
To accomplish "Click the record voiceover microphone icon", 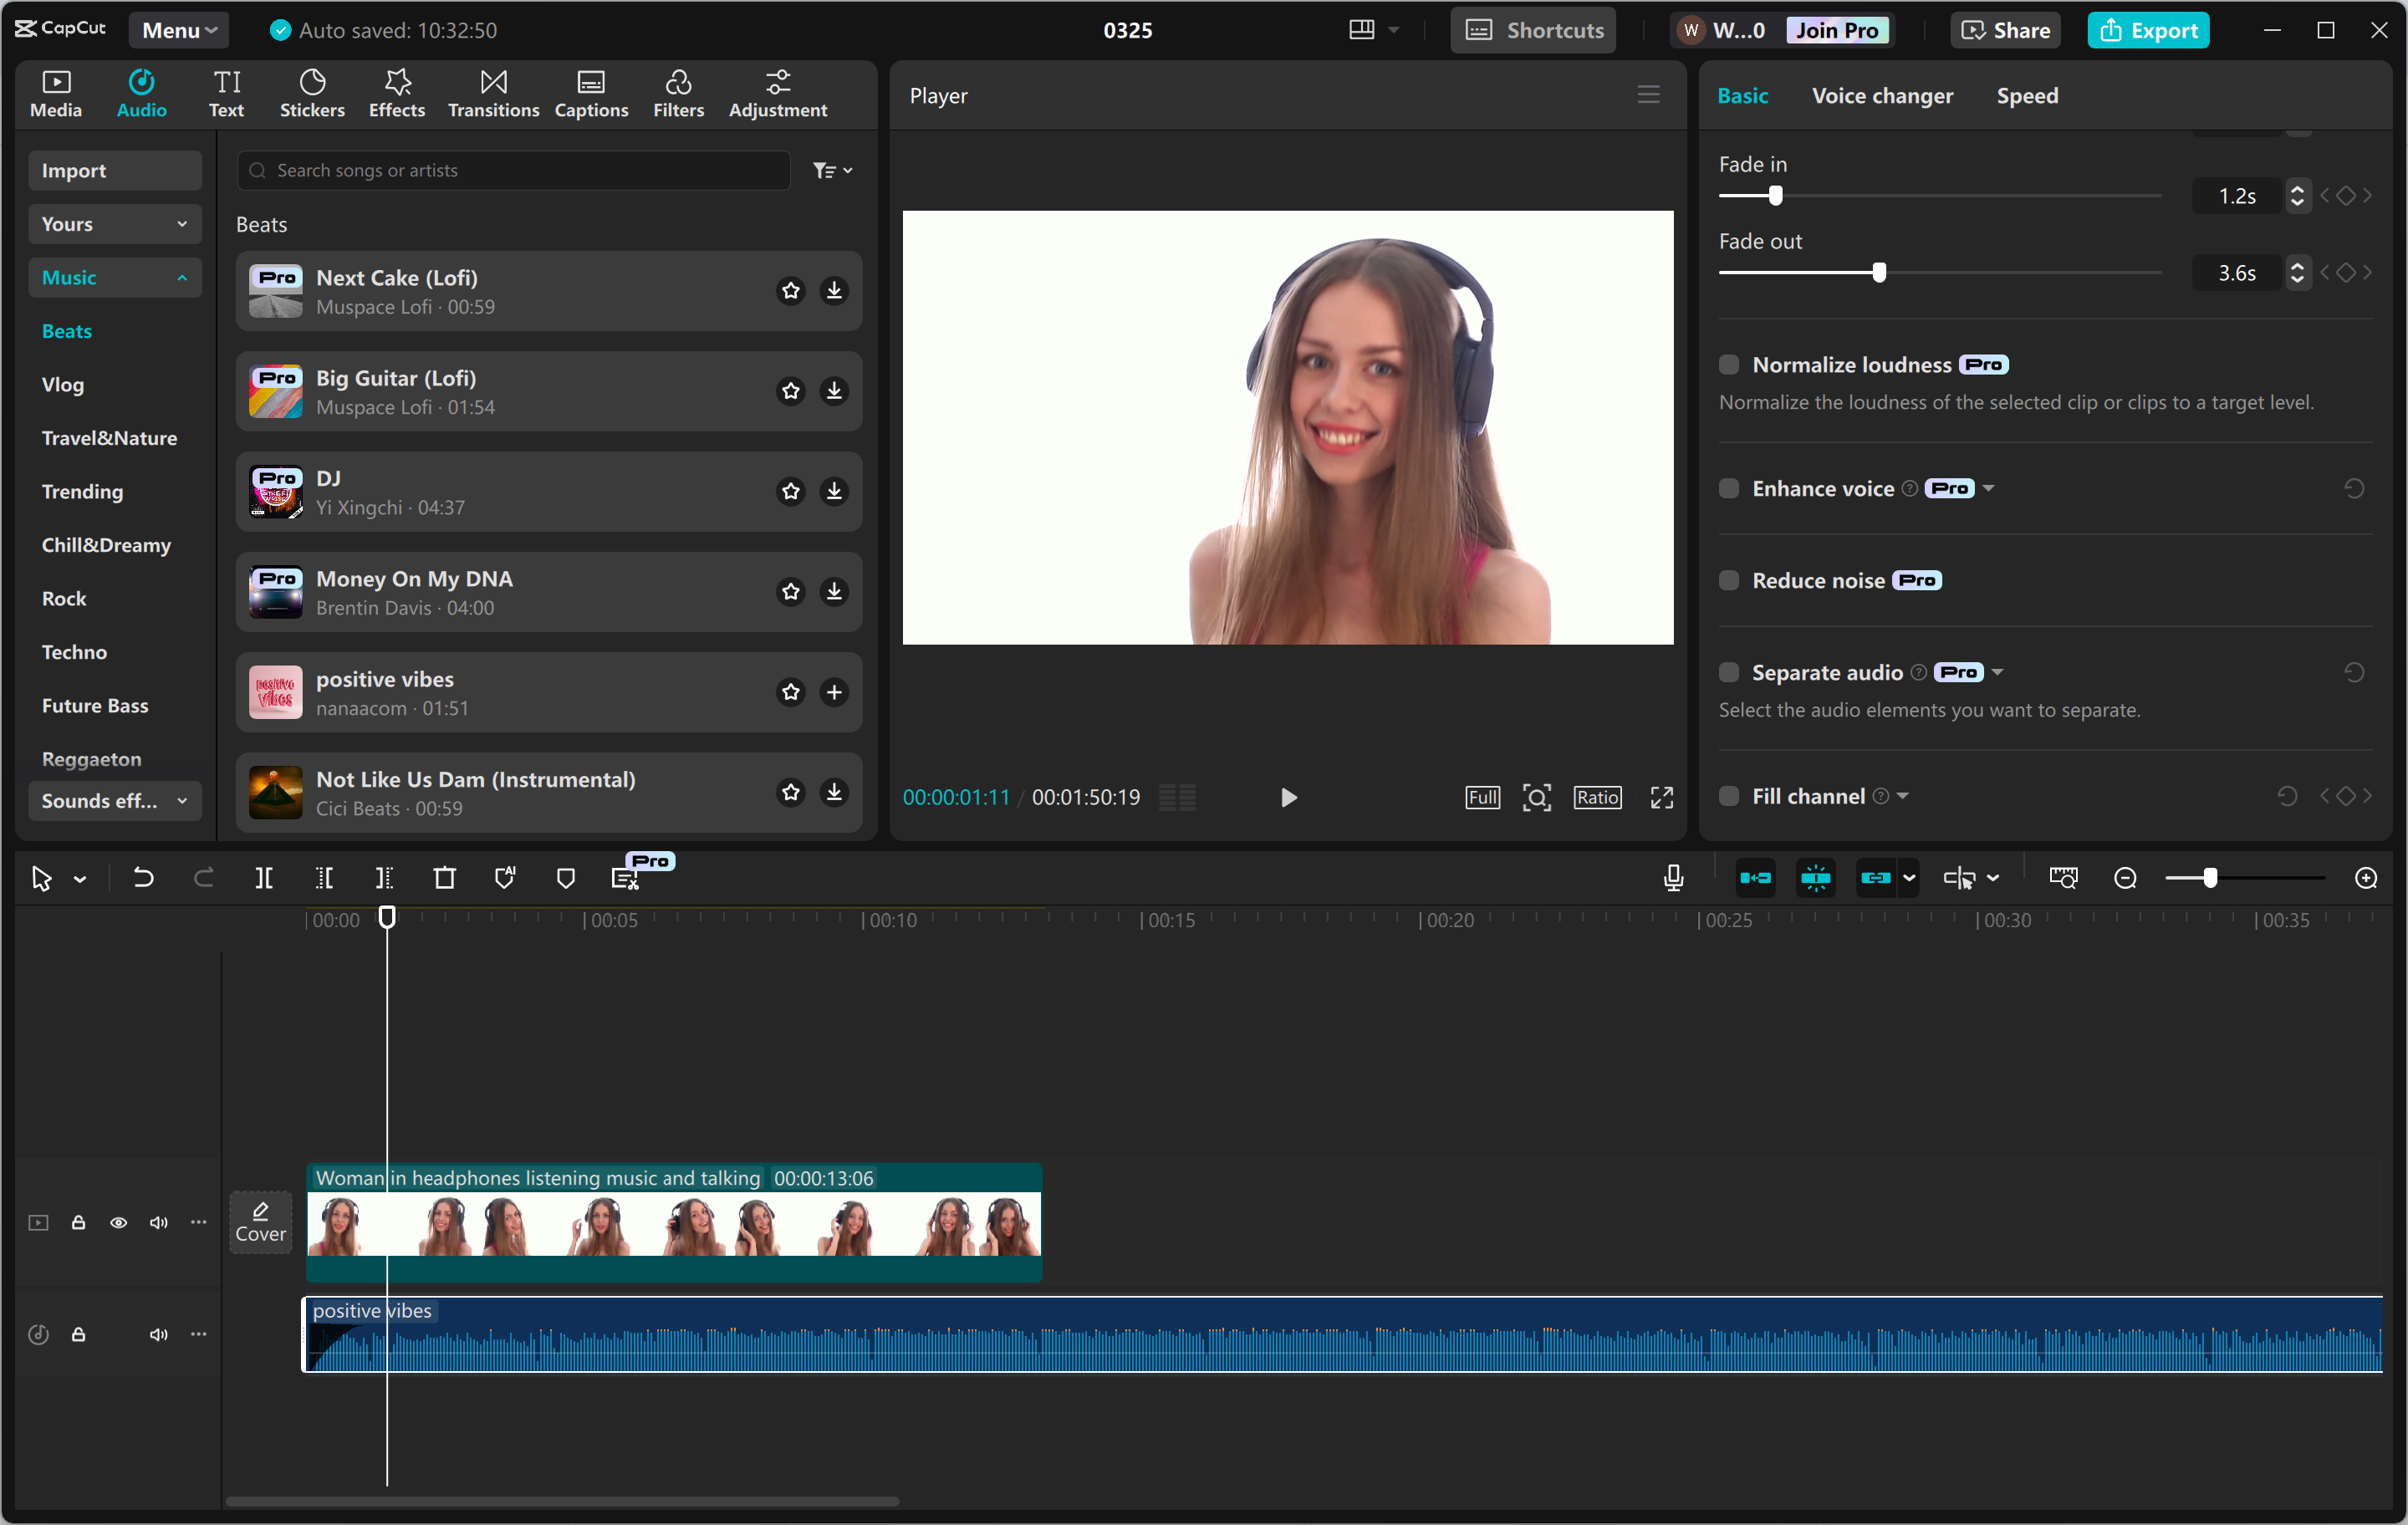I will click(1673, 878).
